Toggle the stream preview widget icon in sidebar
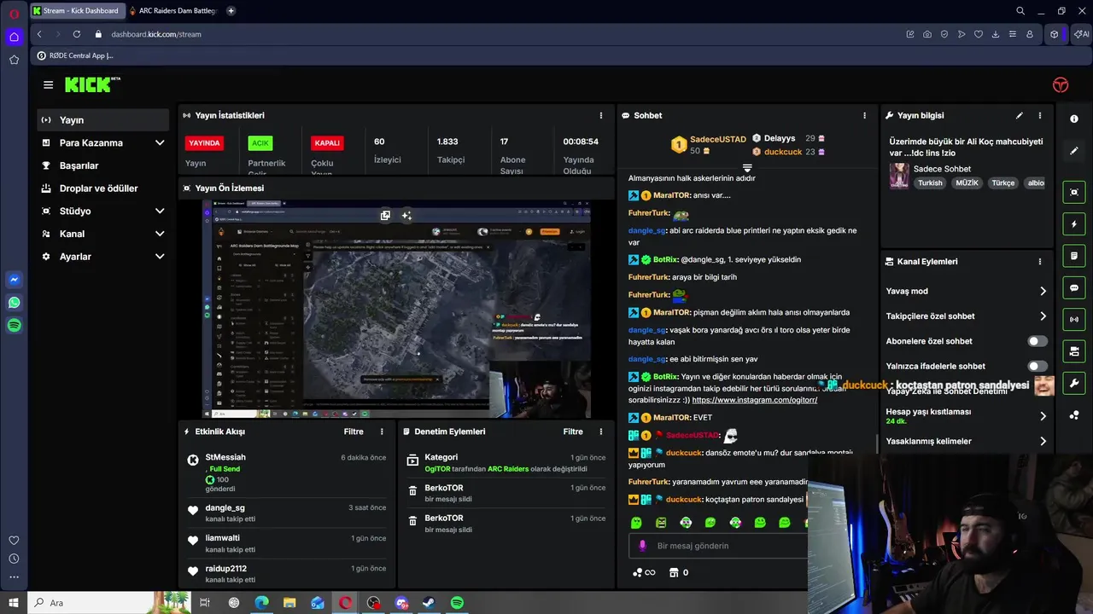This screenshot has width=1093, height=614. coord(1074,192)
